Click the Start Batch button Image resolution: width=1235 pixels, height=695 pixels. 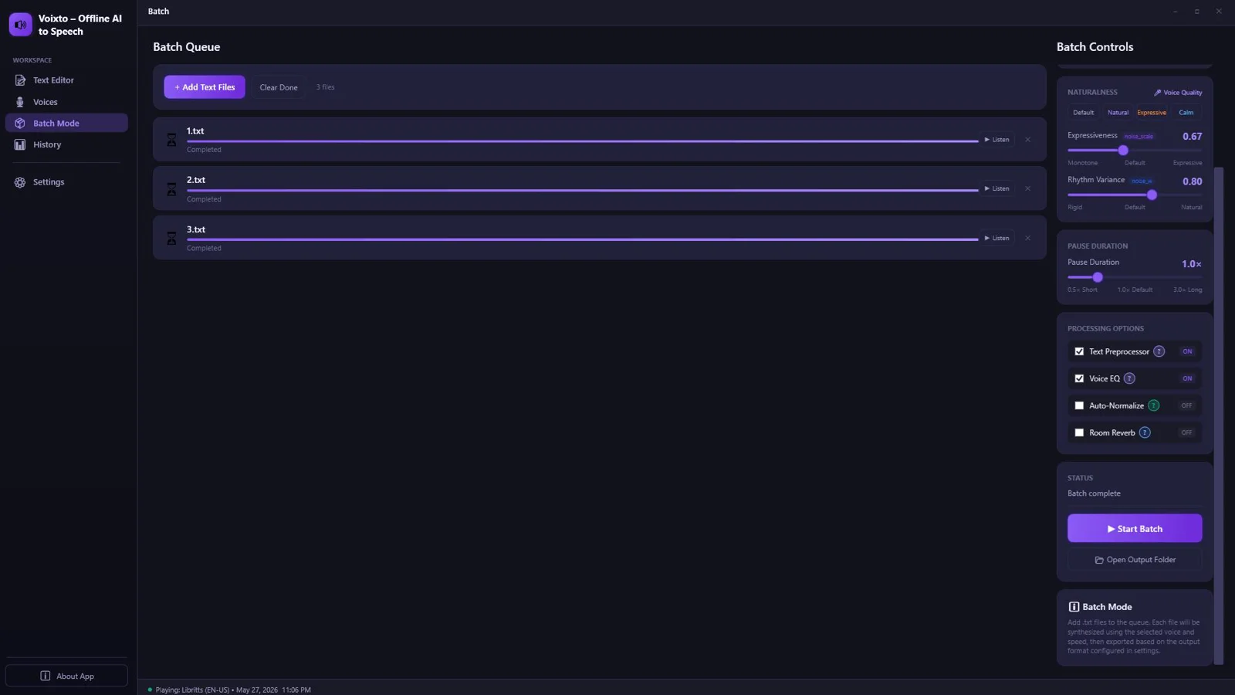pos(1135,529)
